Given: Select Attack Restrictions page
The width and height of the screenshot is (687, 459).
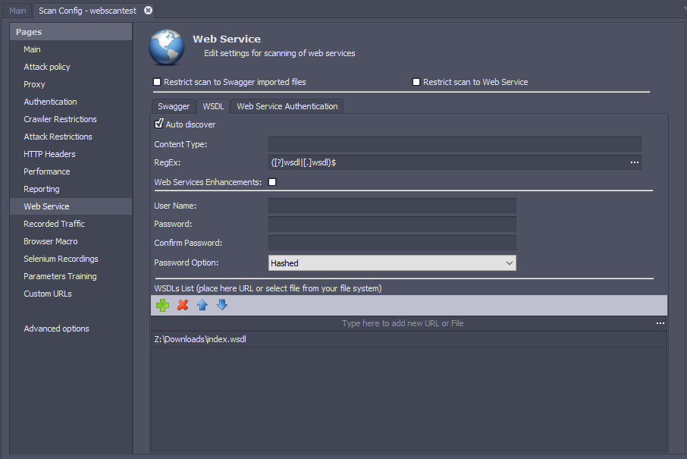Looking at the screenshot, I should (71, 137).
